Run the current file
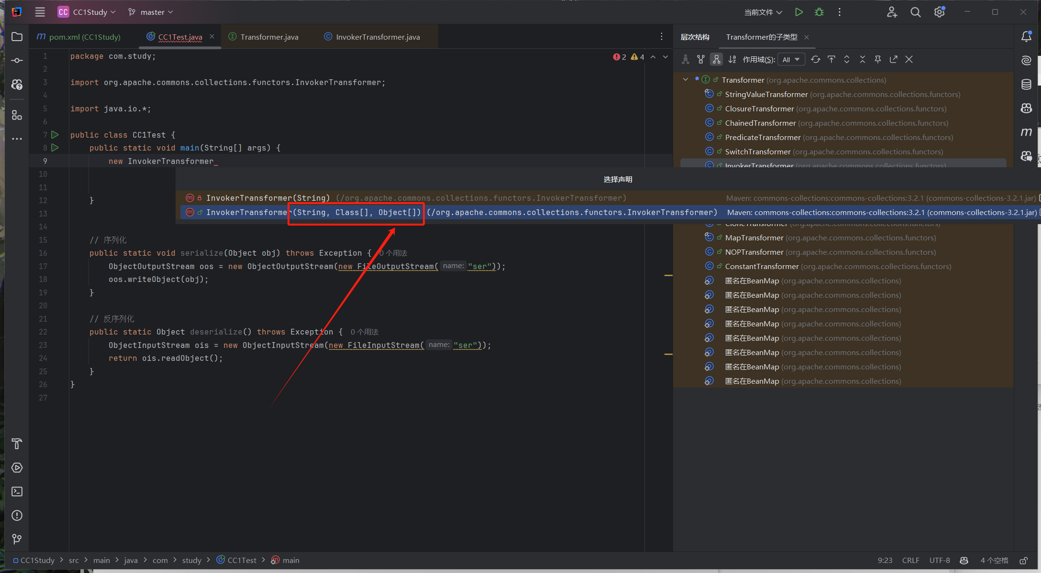Screen dimensions: 1041x573 click(x=799, y=12)
